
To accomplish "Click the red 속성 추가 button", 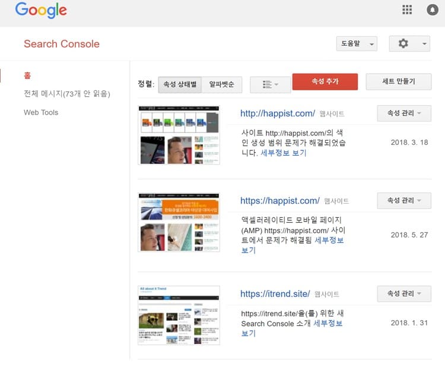I will pos(325,82).
